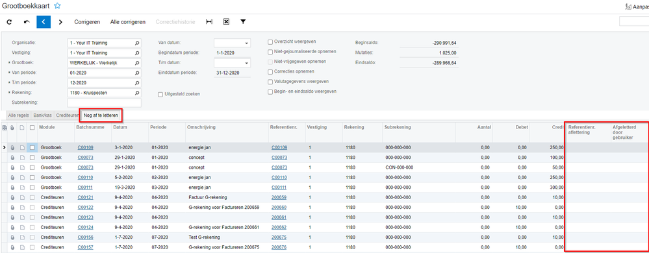Open the Vestiging lookup magnifier

point(137,53)
